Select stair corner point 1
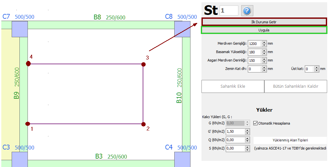This screenshot has height=167, width=332. pyautogui.click(x=28, y=124)
